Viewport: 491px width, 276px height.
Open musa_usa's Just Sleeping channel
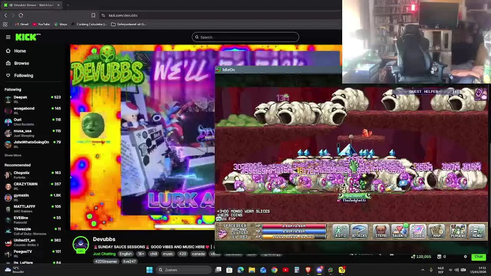click(33, 133)
